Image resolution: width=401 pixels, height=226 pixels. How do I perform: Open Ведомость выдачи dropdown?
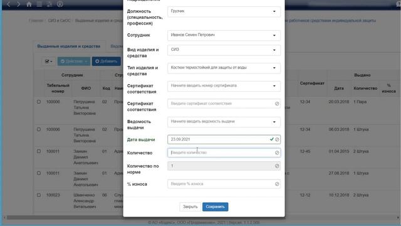click(x=224, y=122)
